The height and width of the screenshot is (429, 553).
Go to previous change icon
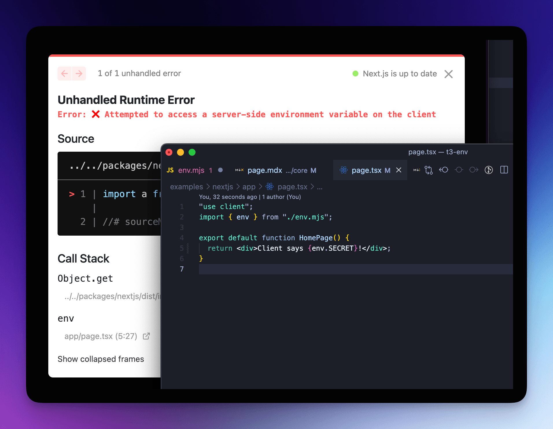(444, 170)
